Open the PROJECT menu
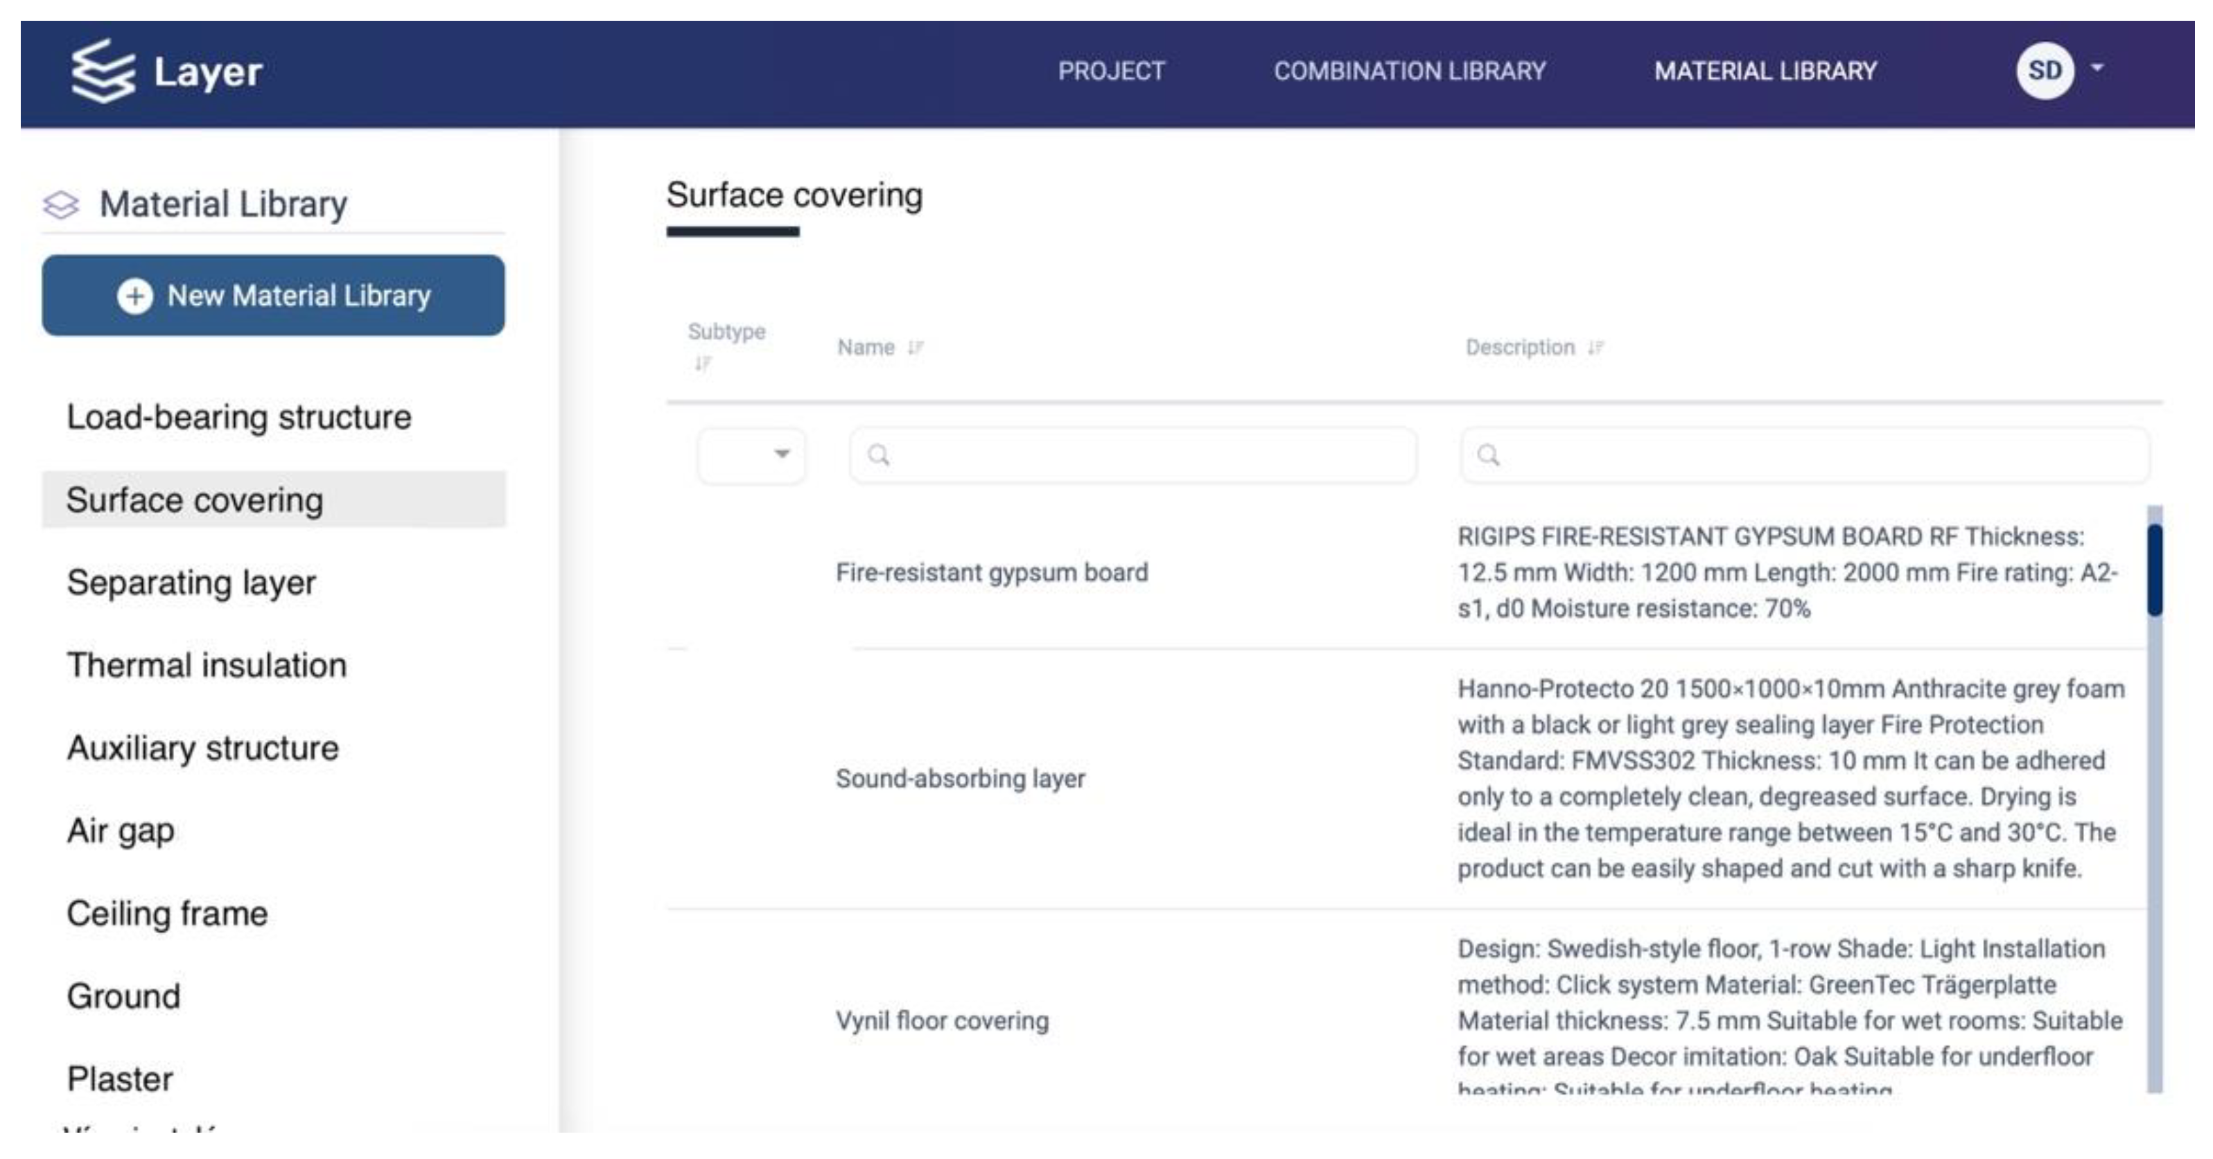This screenshot has height=1159, width=2213. 1111,71
